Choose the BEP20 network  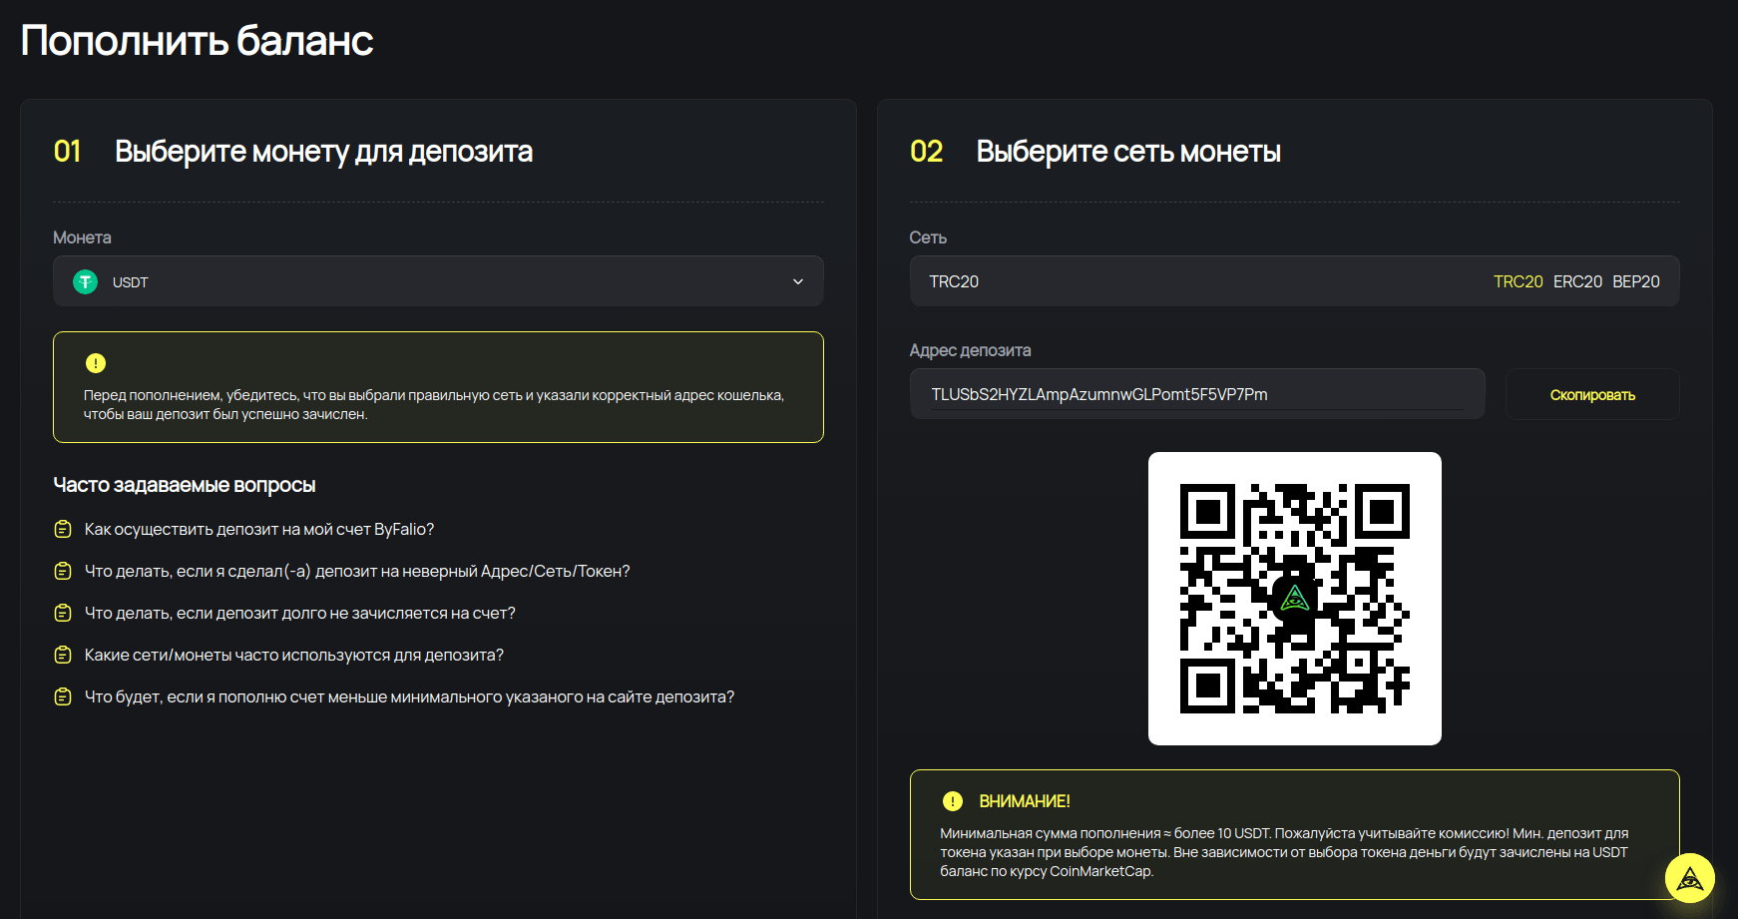click(x=1636, y=281)
